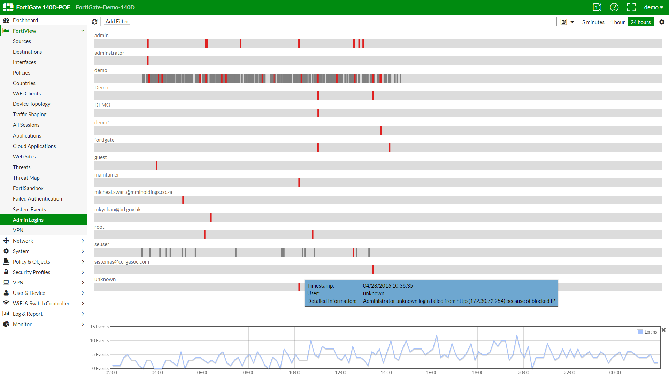The height and width of the screenshot is (376, 669).
Task: Select the 24 hours time range
Action: click(640, 22)
